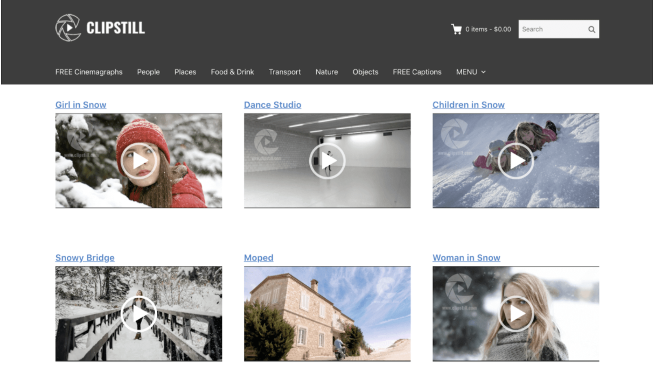Open the Girl in Snow link
The height and width of the screenshot is (379, 655).
coord(81,104)
